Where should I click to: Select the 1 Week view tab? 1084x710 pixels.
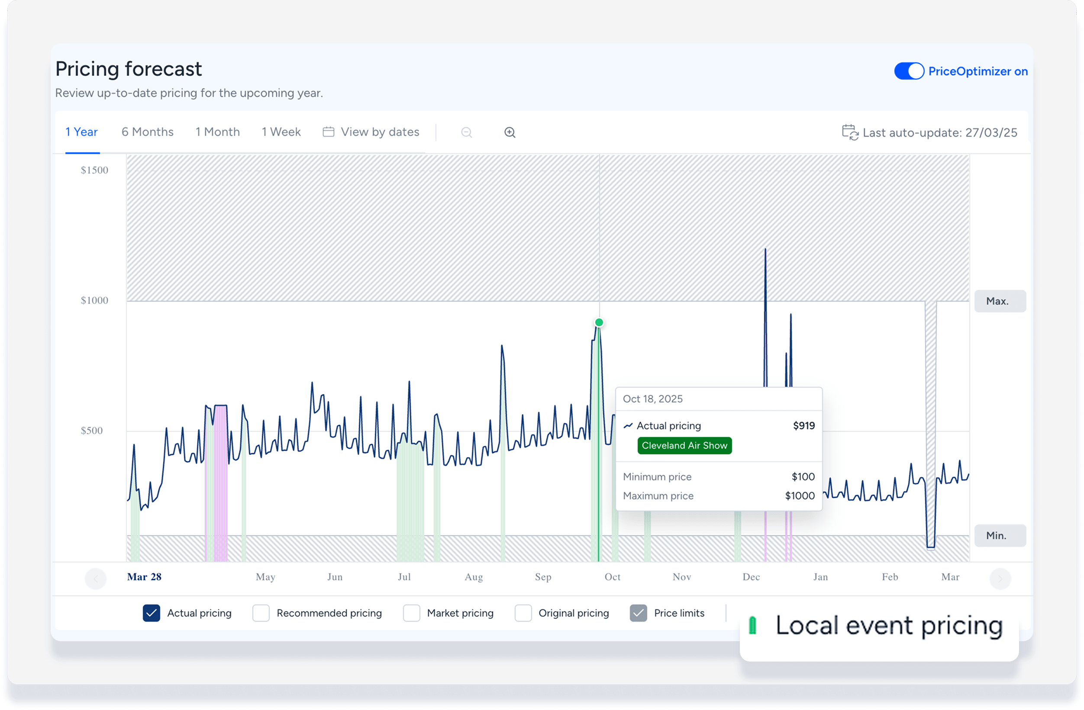click(x=281, y=132)
